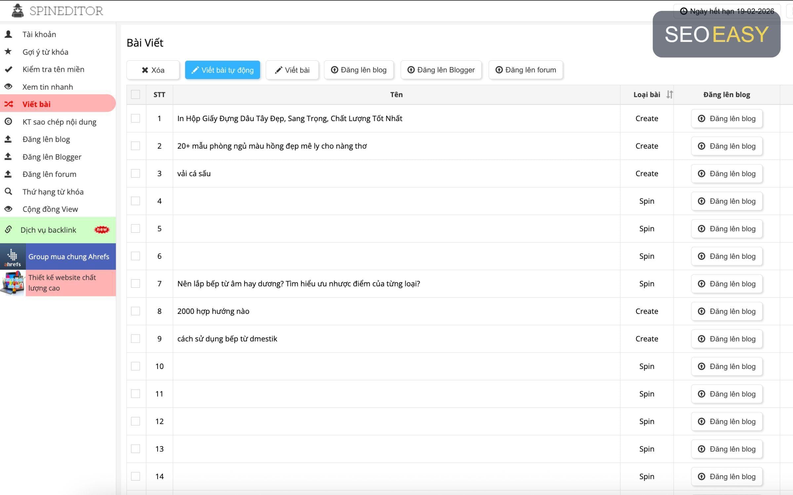This screenshot has width=793, height=495.
Task: Click the upload icon beside Đăng lên forum in sidebar
Action: (8, 174)
